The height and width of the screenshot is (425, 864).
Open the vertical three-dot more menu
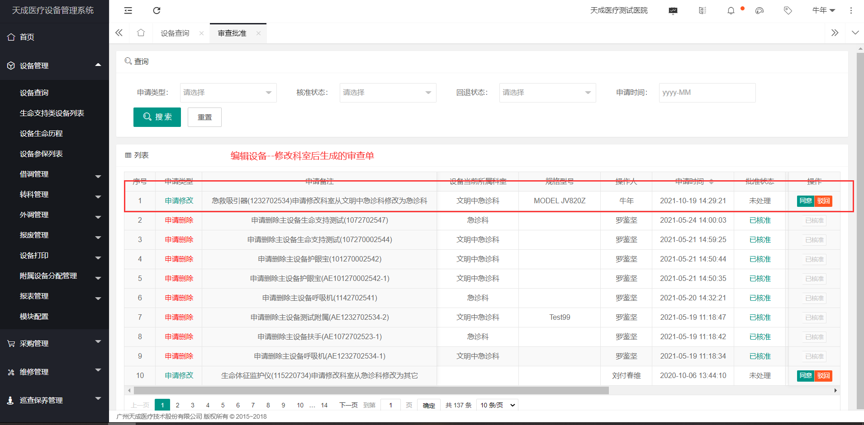pos(851,10)
